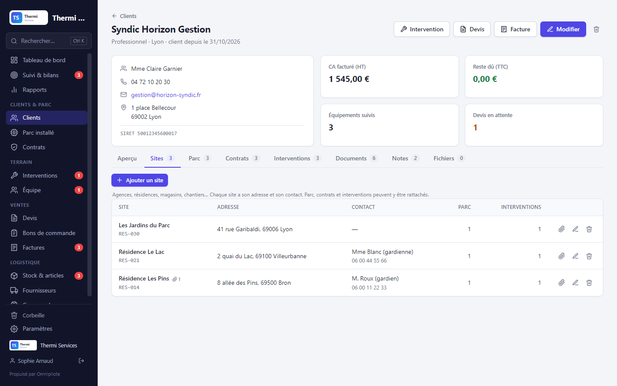
Task: Click the back arrow to Clients
Action: point(114,16)
